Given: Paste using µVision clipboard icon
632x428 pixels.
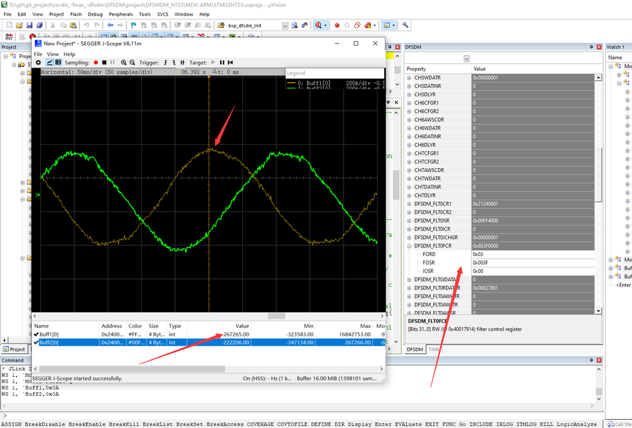Looking at the screenshot, I should [x=73, y=25].
